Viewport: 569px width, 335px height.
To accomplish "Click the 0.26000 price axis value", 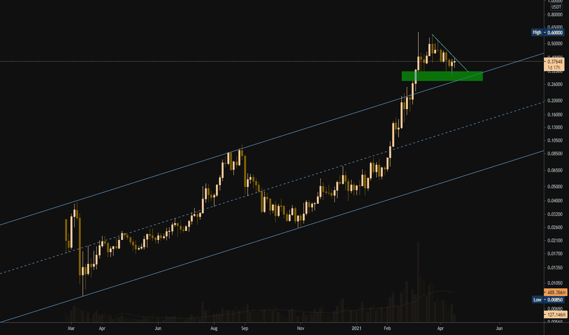I will pyautogui.click(x=555, y=85).
